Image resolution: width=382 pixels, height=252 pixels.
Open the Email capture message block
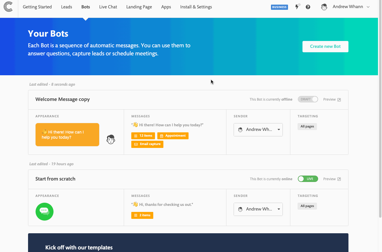[x=147, y=144]
